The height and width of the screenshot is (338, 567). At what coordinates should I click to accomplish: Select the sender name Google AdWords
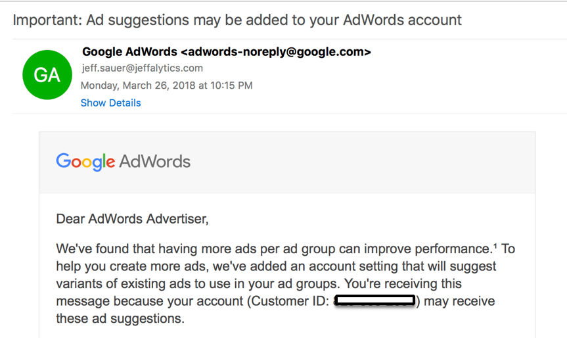129,52
